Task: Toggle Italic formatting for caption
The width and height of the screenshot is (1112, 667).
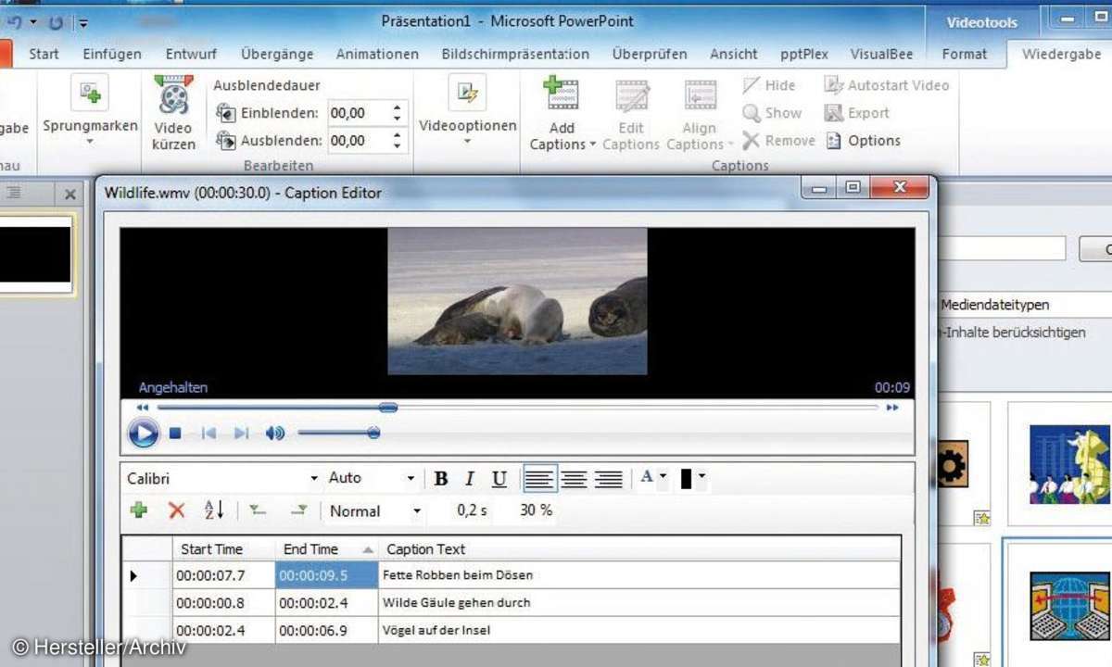Action: click(x=470, y=479)
